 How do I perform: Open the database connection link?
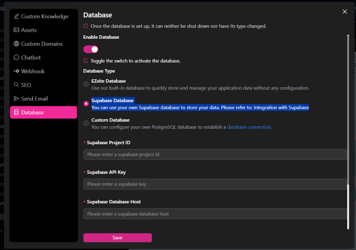click(x=249, y=127)
